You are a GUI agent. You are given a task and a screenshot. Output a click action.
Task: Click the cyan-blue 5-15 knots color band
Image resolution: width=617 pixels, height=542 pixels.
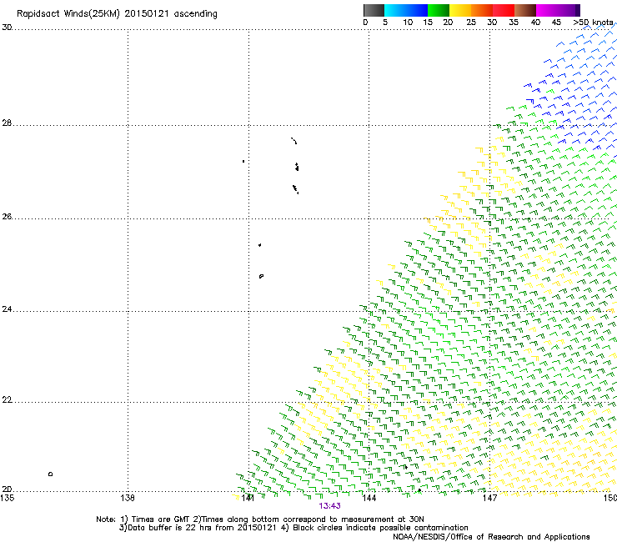point(406,10)
